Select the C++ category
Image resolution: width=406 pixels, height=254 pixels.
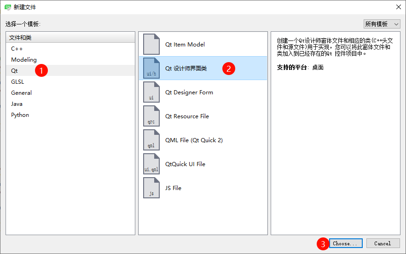click(70, 49)
